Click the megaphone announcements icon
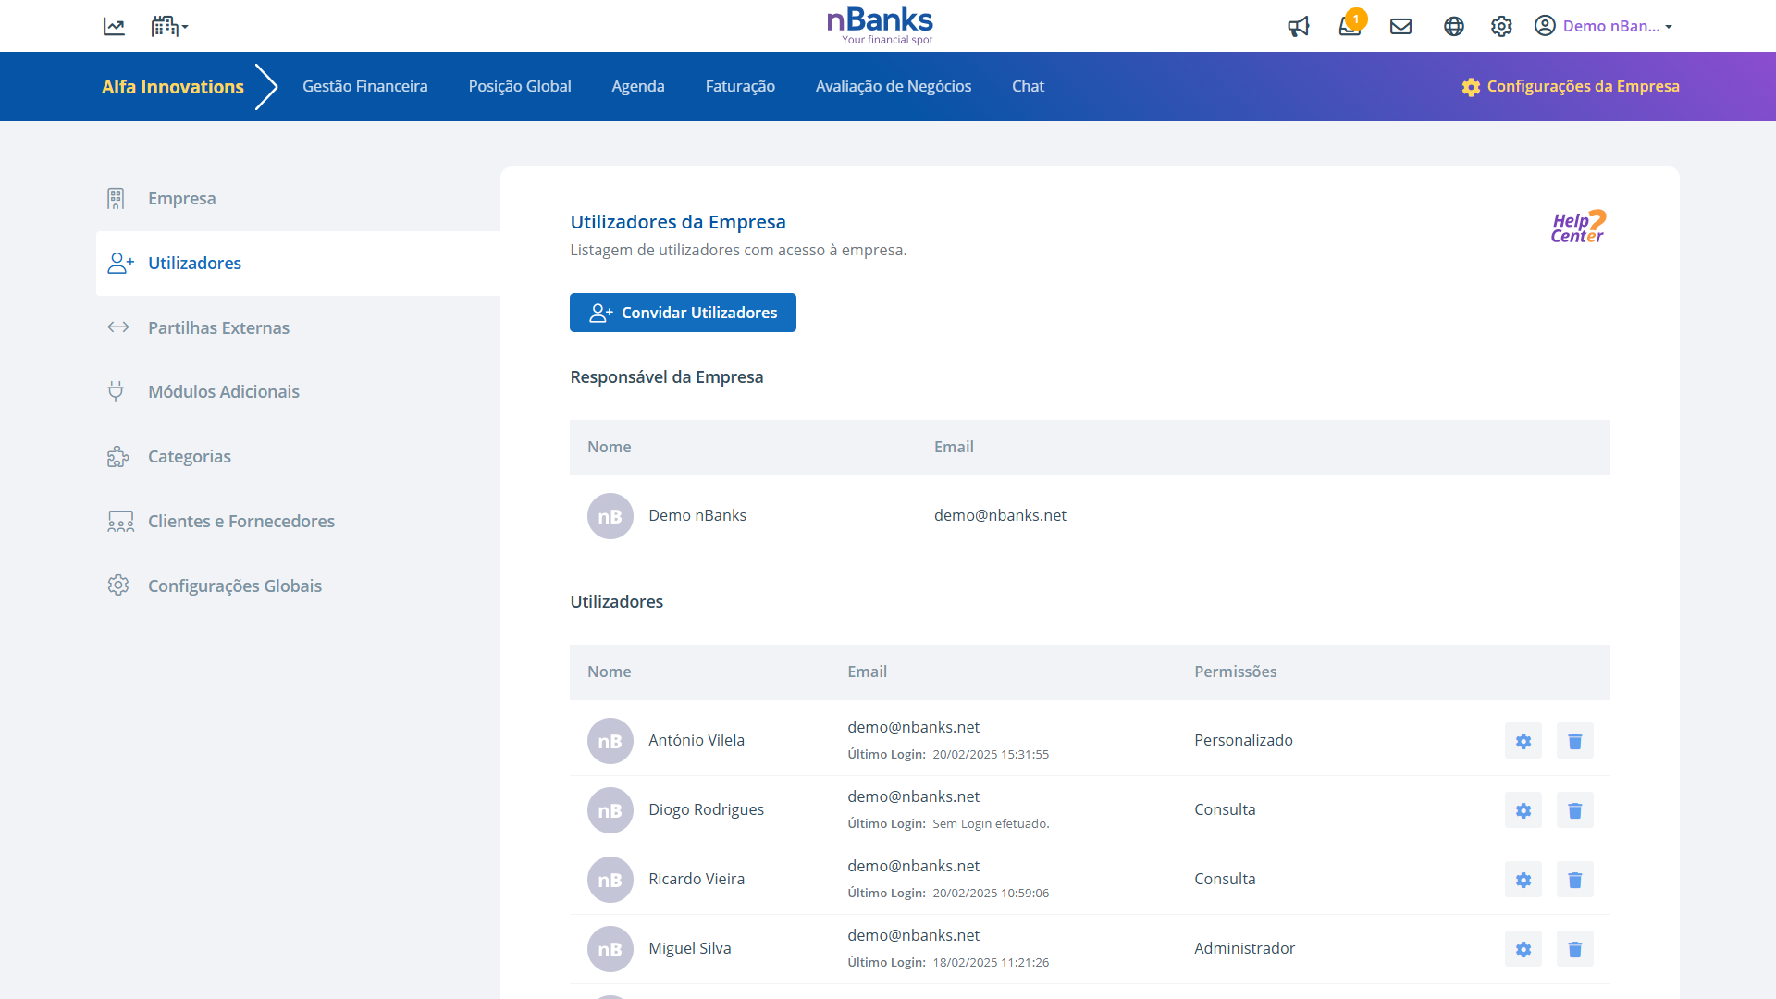 pyautogui.click(x=1298, y=26)
